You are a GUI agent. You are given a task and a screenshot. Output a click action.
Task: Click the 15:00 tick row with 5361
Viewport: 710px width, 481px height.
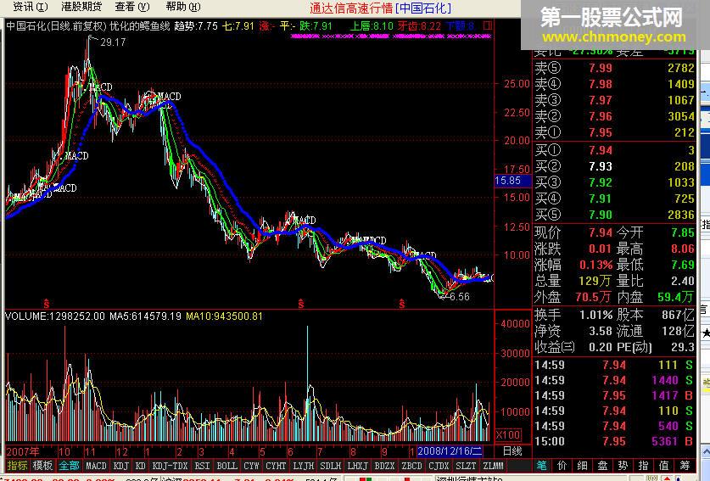pos(613,441)
